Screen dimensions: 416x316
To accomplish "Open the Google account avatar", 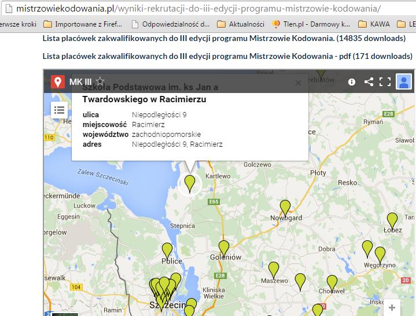I will pos(403,81).
